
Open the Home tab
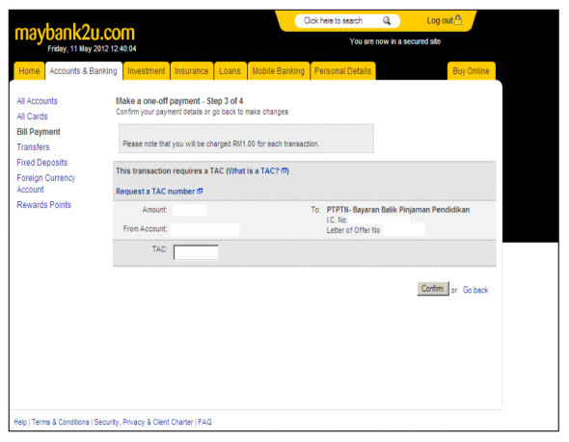pyautogui.click(x=29, y=71)
